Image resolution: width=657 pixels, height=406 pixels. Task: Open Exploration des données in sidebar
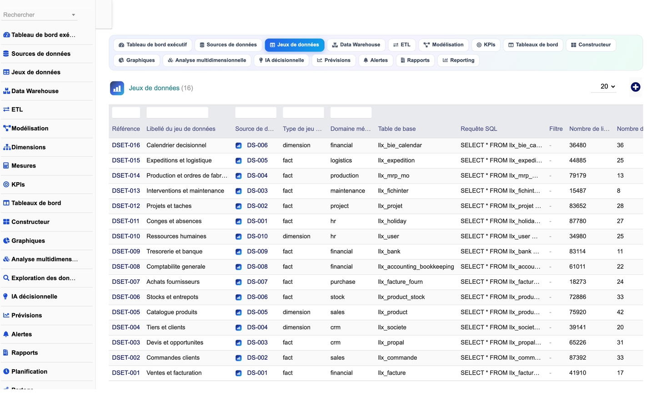click(43, 278)
